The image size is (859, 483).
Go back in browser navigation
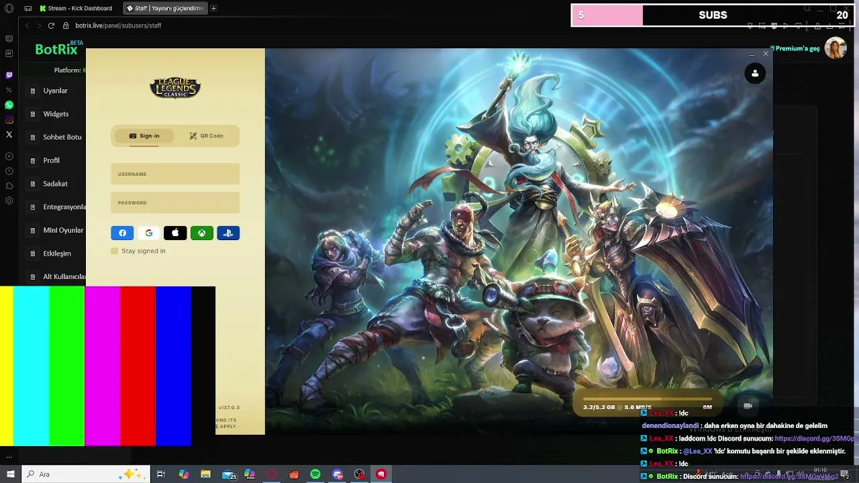tap(27, 25)
